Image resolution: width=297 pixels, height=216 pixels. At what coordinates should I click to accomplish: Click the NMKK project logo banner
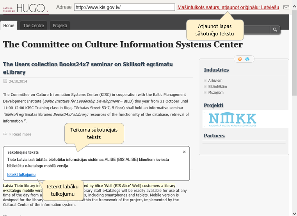[245, 119]
